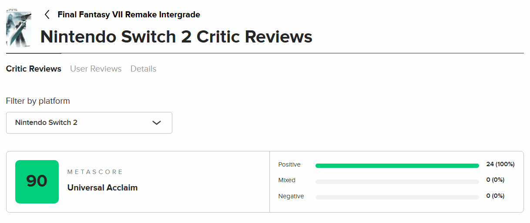530x223 pixels.
Task: Click the Universal Acclaim text
Action: 102,188
